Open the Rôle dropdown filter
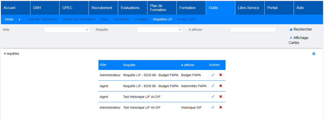 (67, 30)
